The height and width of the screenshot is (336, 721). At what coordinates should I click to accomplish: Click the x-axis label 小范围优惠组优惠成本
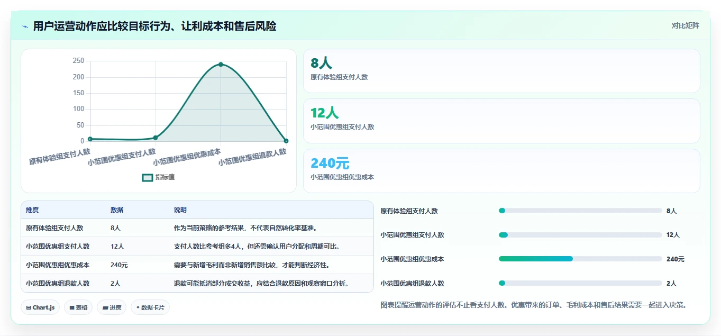(x=187, y=157)
